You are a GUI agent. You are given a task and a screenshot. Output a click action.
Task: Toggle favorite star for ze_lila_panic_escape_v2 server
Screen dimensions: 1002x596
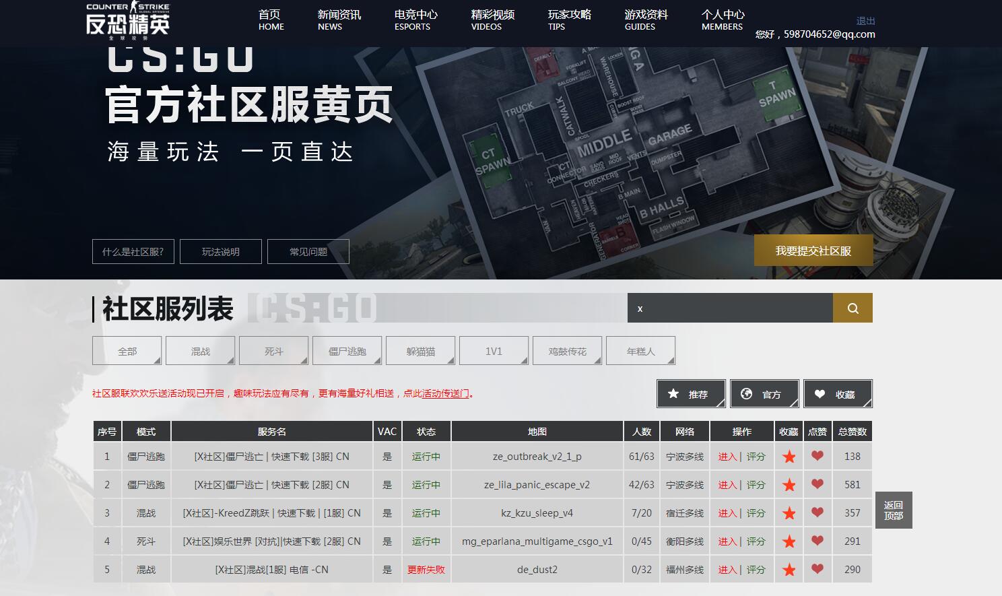pyautogui.click(x=789, y=484)
